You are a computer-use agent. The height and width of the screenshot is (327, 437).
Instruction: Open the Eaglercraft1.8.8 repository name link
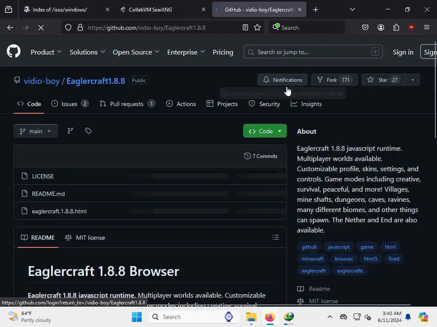point(96,80)
